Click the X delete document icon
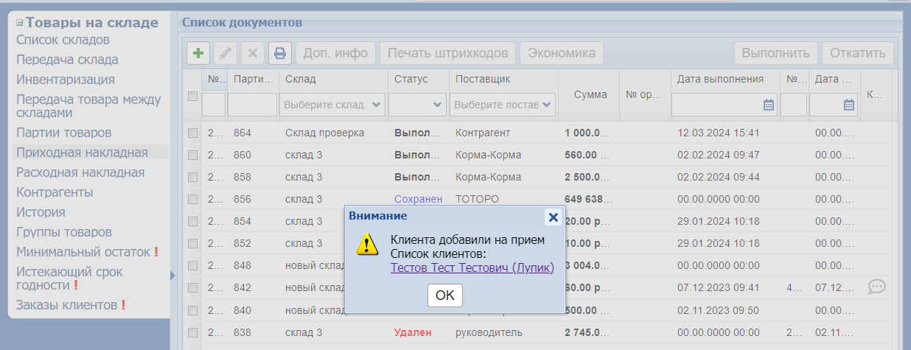The height and width of the screenshot is (350, 911). click(x=253, y=53)
